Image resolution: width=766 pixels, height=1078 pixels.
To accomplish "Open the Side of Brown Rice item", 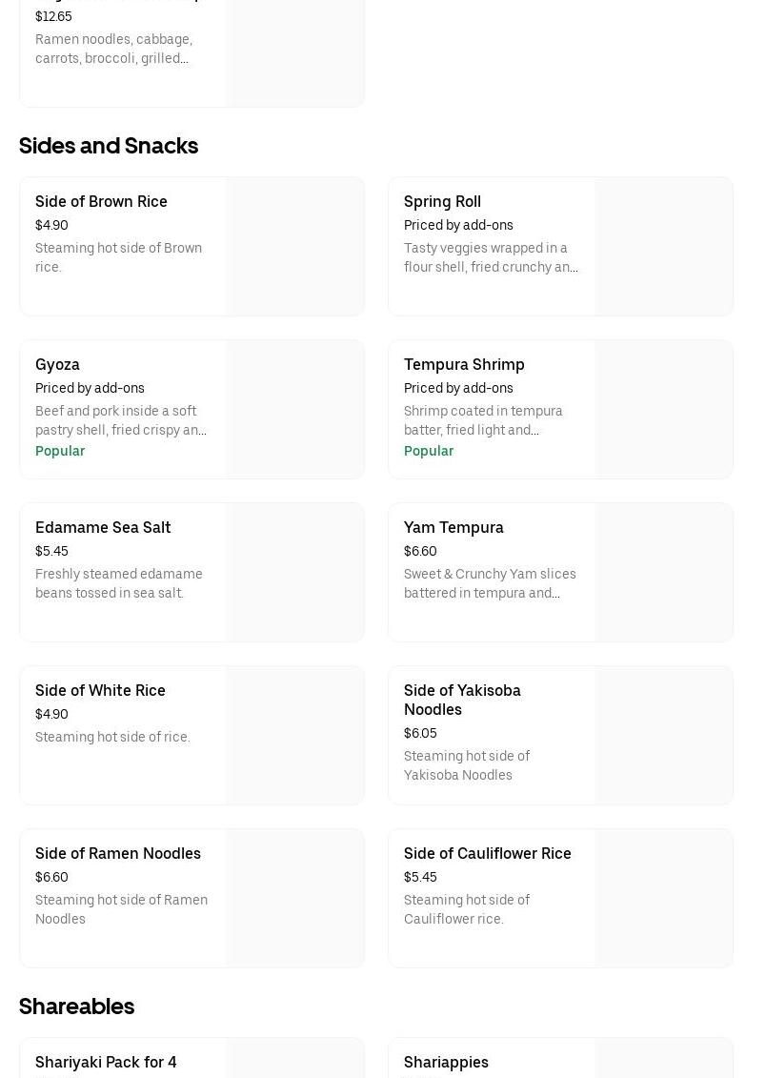I will coord(101,201).
